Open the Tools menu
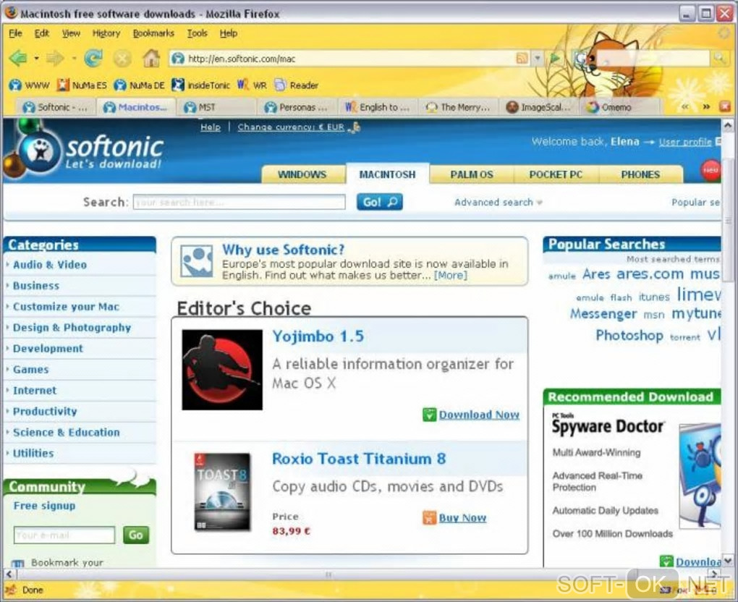The height and width of the screenshot is (602, 738). (x=198, y=33)
